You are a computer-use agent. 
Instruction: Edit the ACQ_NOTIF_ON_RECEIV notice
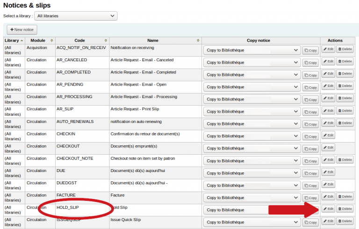tap(328, 49)
